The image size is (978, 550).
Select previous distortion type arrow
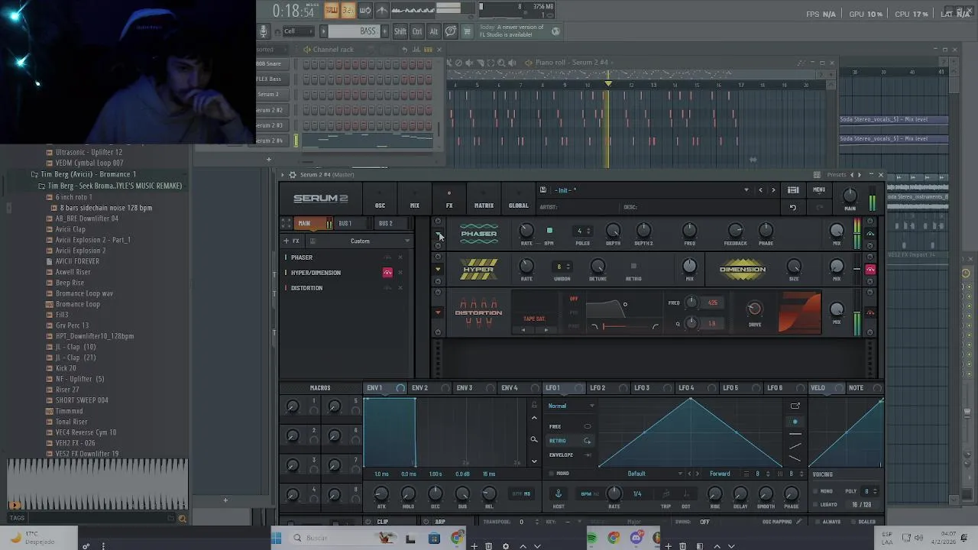pos(523,330)
